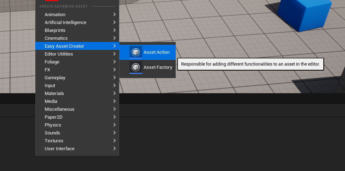Open the Foliage submenu
This screenshot has width=345, height=171.
(x=77, y=62)
